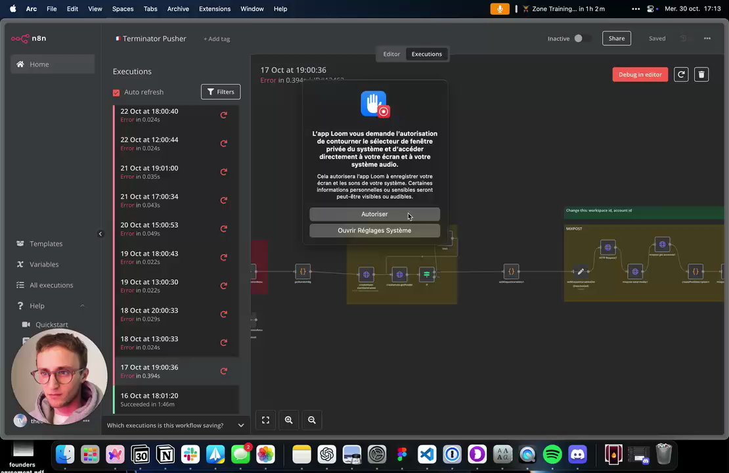Open the Extensions menu in menu bar

click(x=214, y=9)
